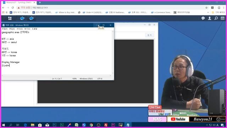Open the Notepad View (보기) menu

27,29
